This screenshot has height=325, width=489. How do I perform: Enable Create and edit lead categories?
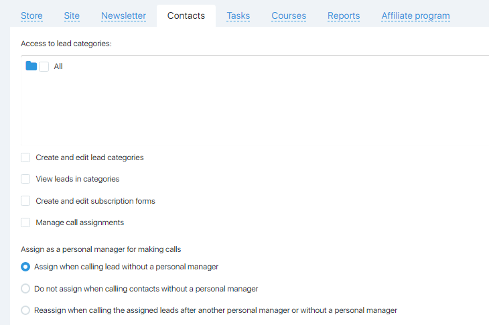(x=25, y=157)
